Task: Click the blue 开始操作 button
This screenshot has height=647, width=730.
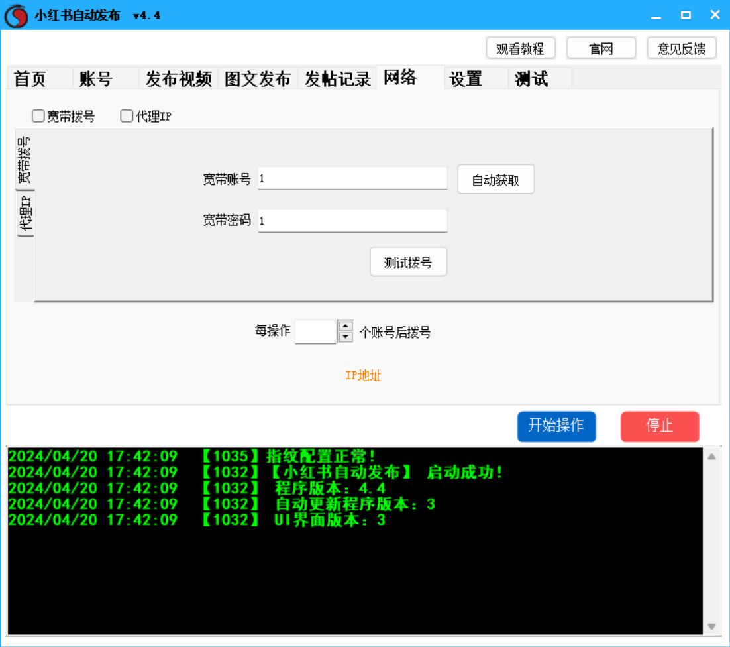Action: tap(556, 426)
